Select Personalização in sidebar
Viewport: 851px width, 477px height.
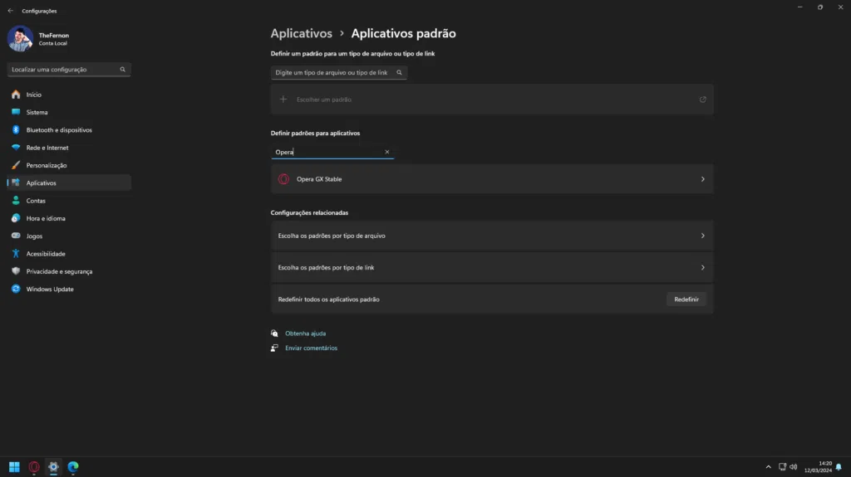[x=69, y=165]
